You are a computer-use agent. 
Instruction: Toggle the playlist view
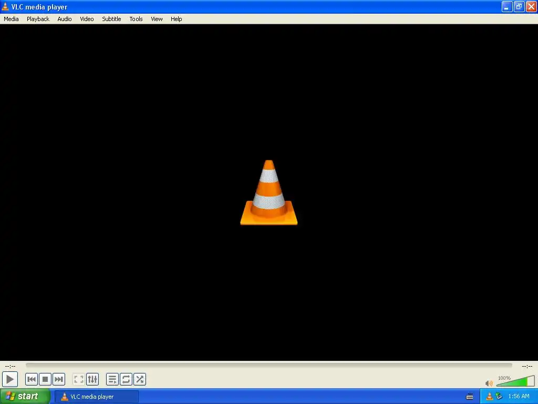click(112, 379)
